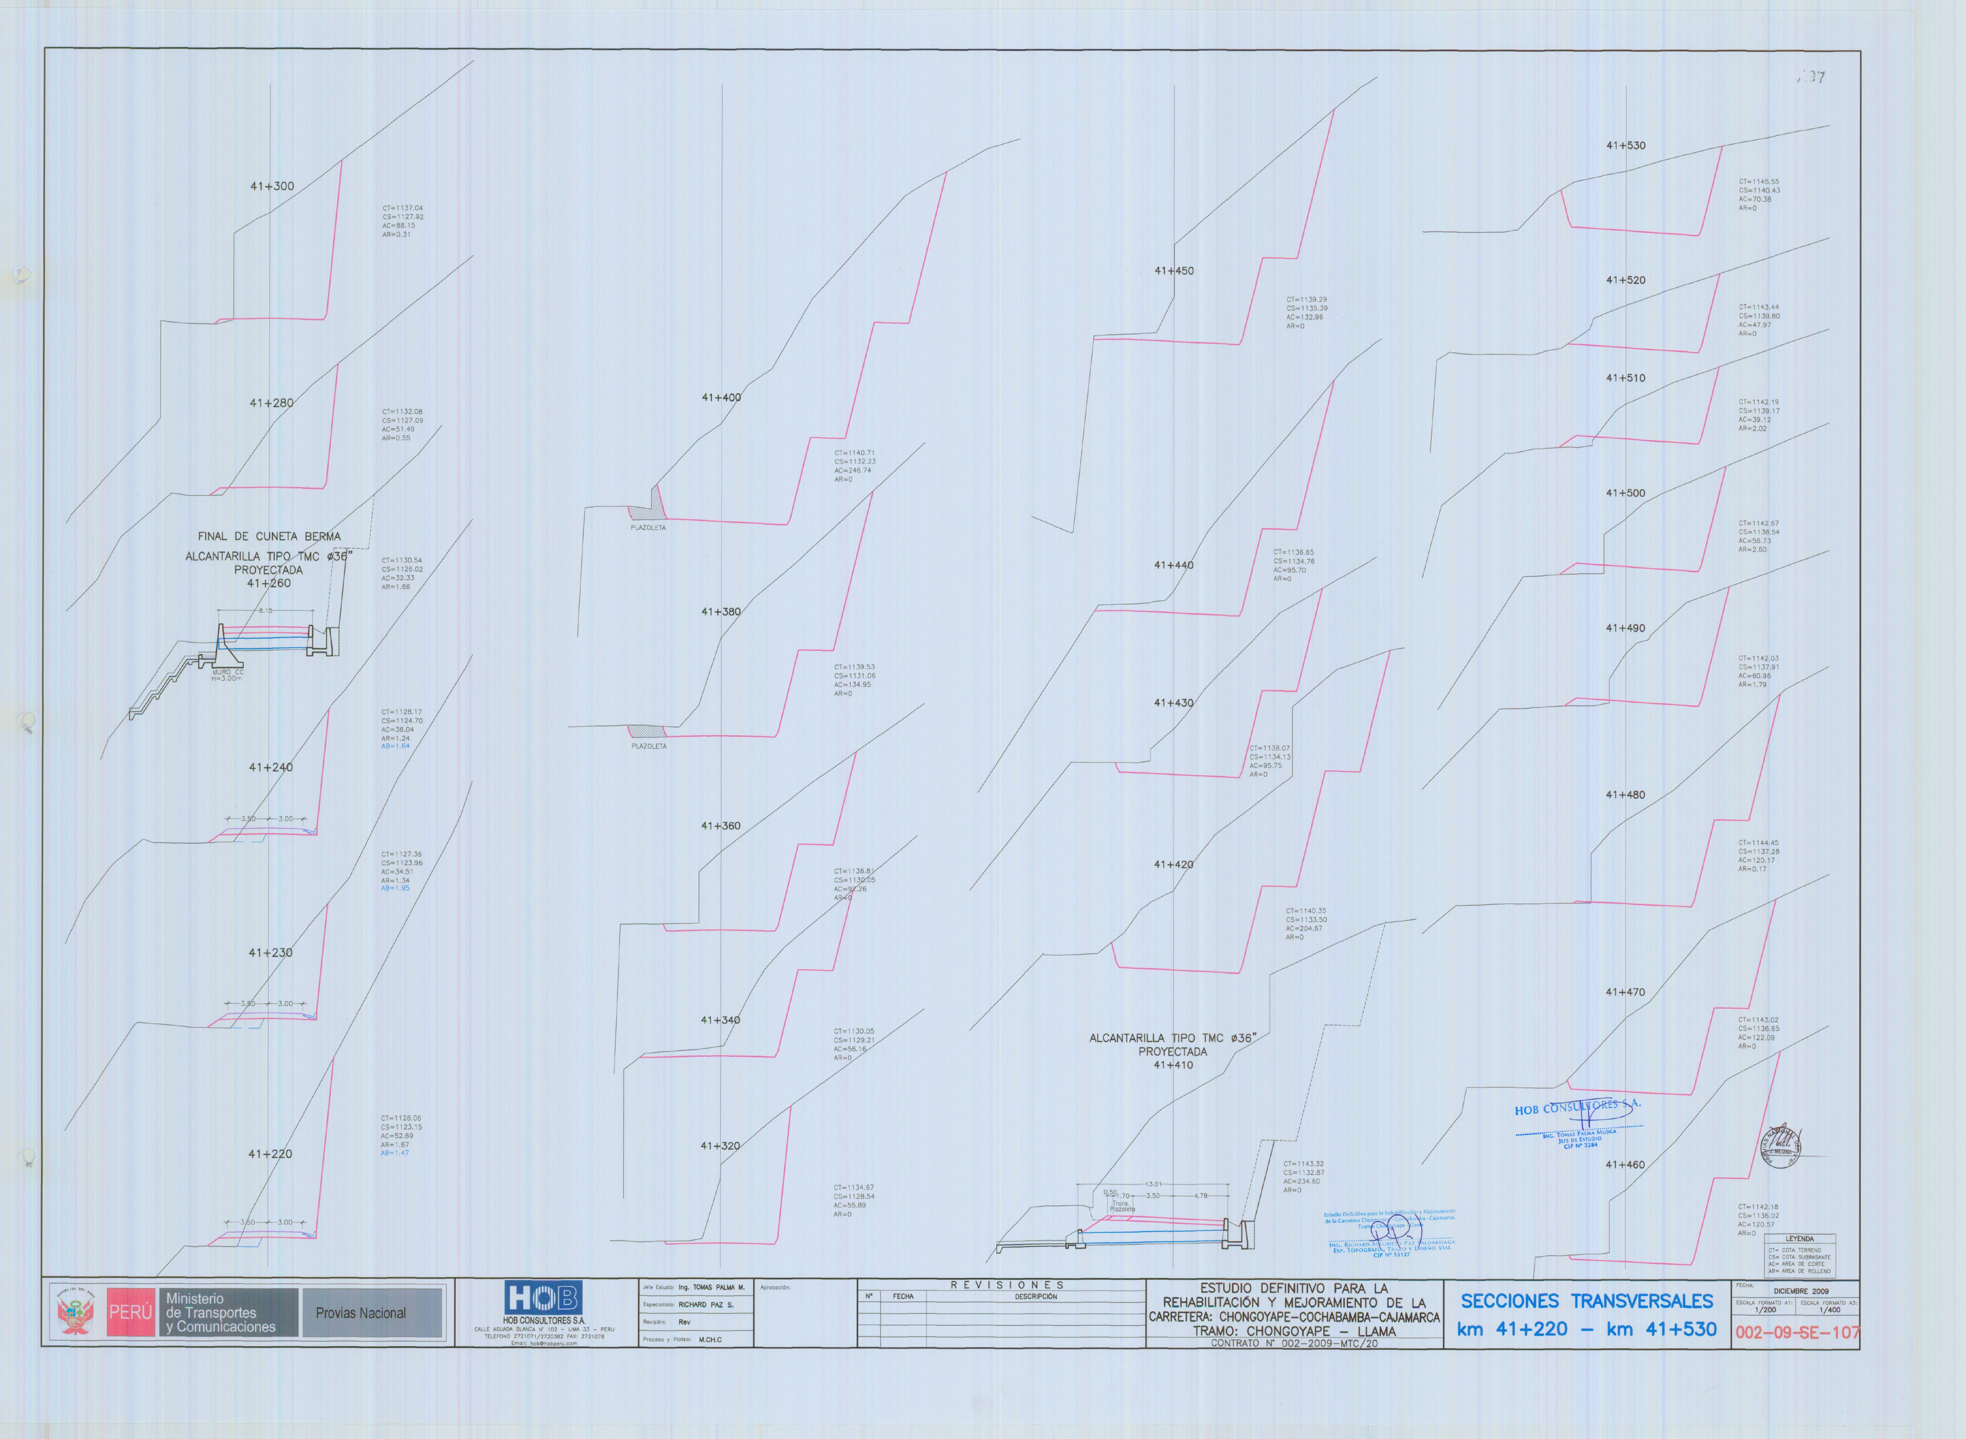Click the 'REVISIONES' table header
The width and height of the screenshot is (1966, 1439).
click(1008, 1285)
